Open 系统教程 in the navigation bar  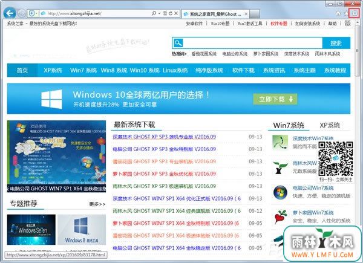(335, 70)
